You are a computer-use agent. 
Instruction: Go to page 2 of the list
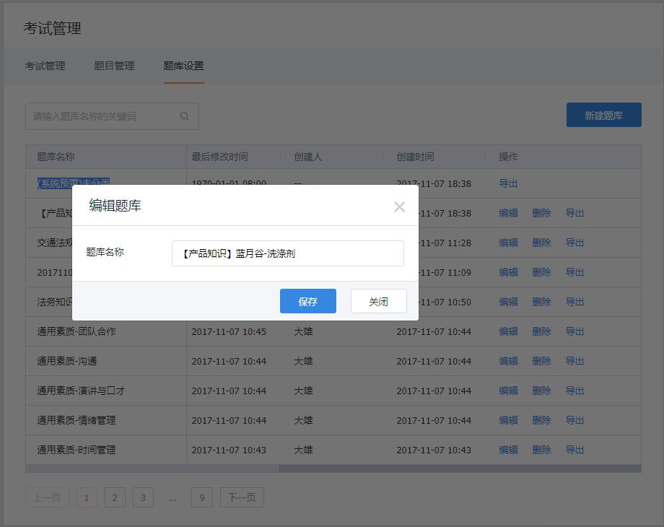tap(115, 497)
